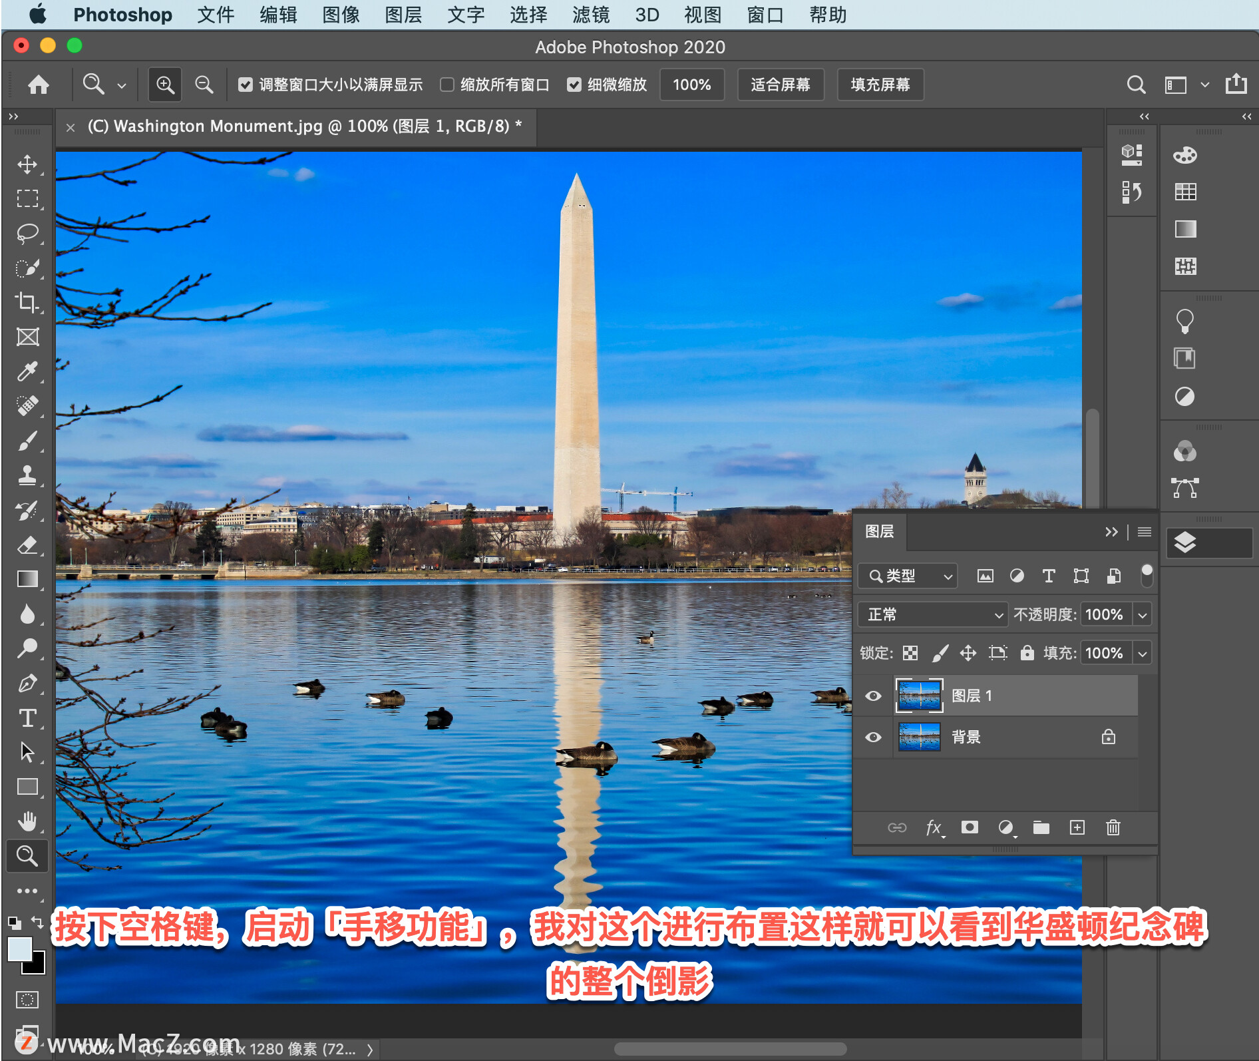Open the 窗口 menu
Image resolution: width=1259 pixels, height=1061 pixels.
(765, 15)
